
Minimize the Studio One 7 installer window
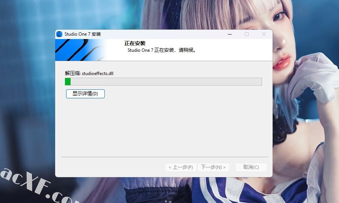tap(230, 34)
